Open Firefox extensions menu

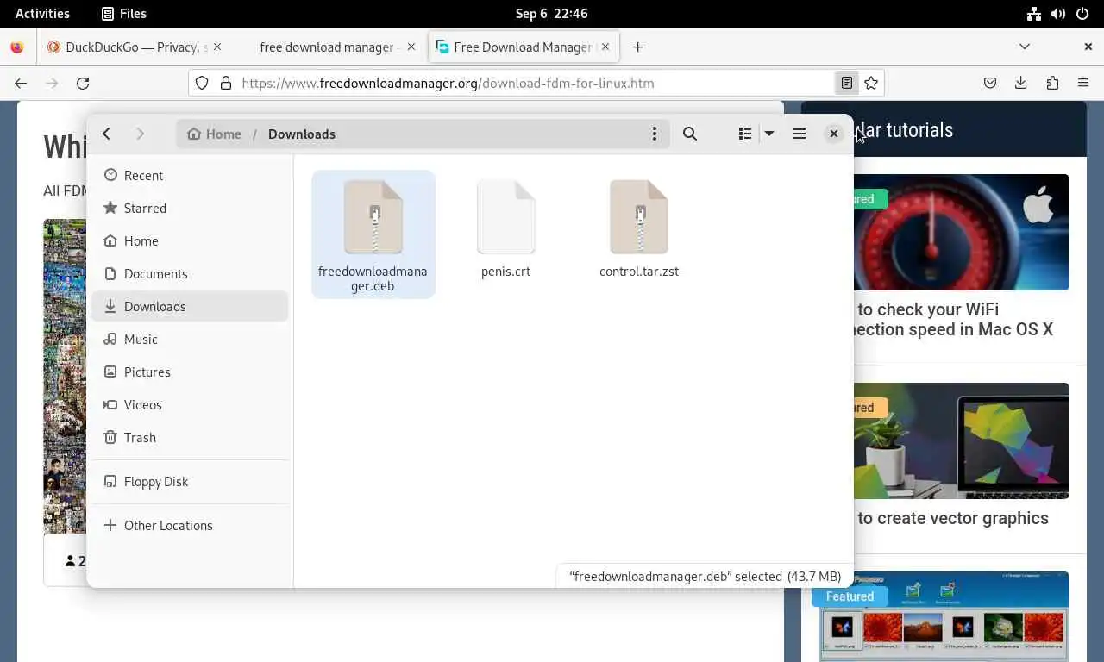1052,83
